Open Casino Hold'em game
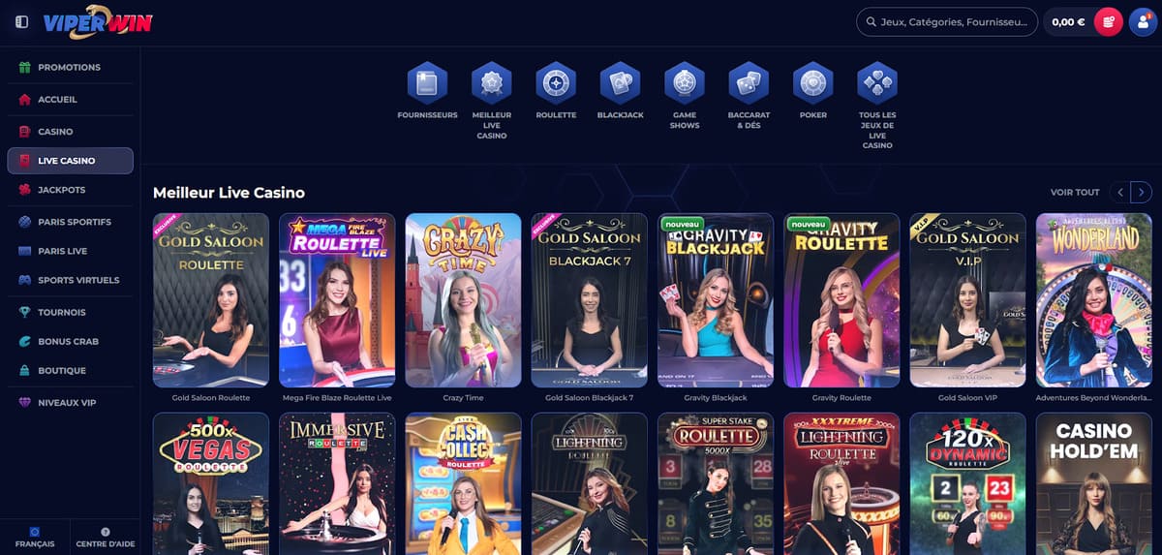1162x555 pixels. click(x=1094, y=483)
